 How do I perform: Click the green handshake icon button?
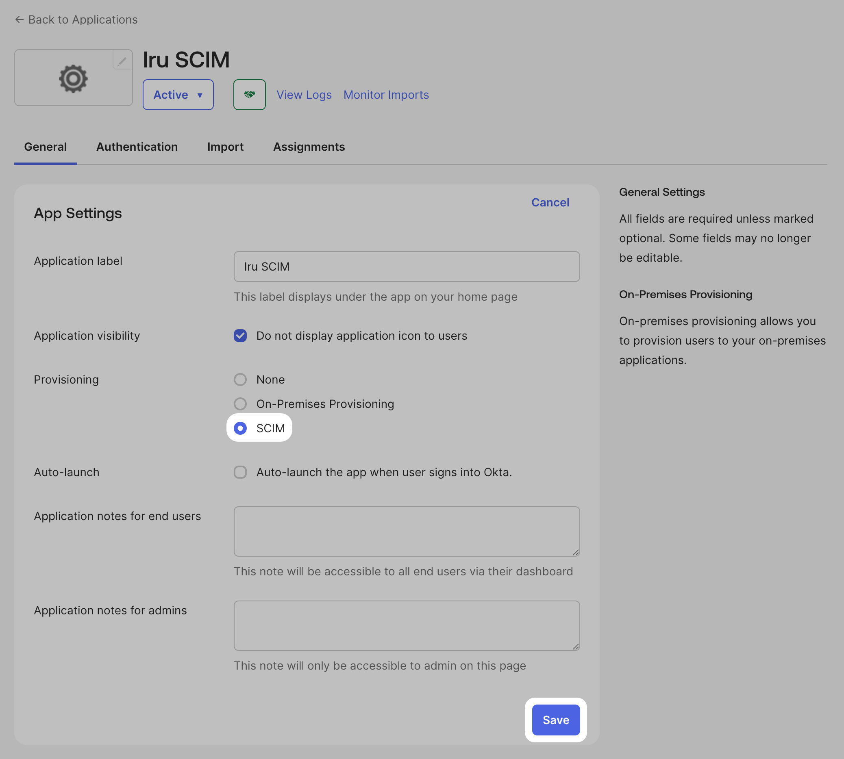[250, 95]
